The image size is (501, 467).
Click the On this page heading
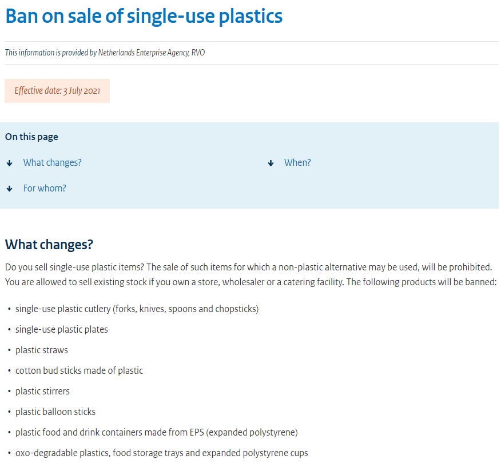(x=31, y=137)
